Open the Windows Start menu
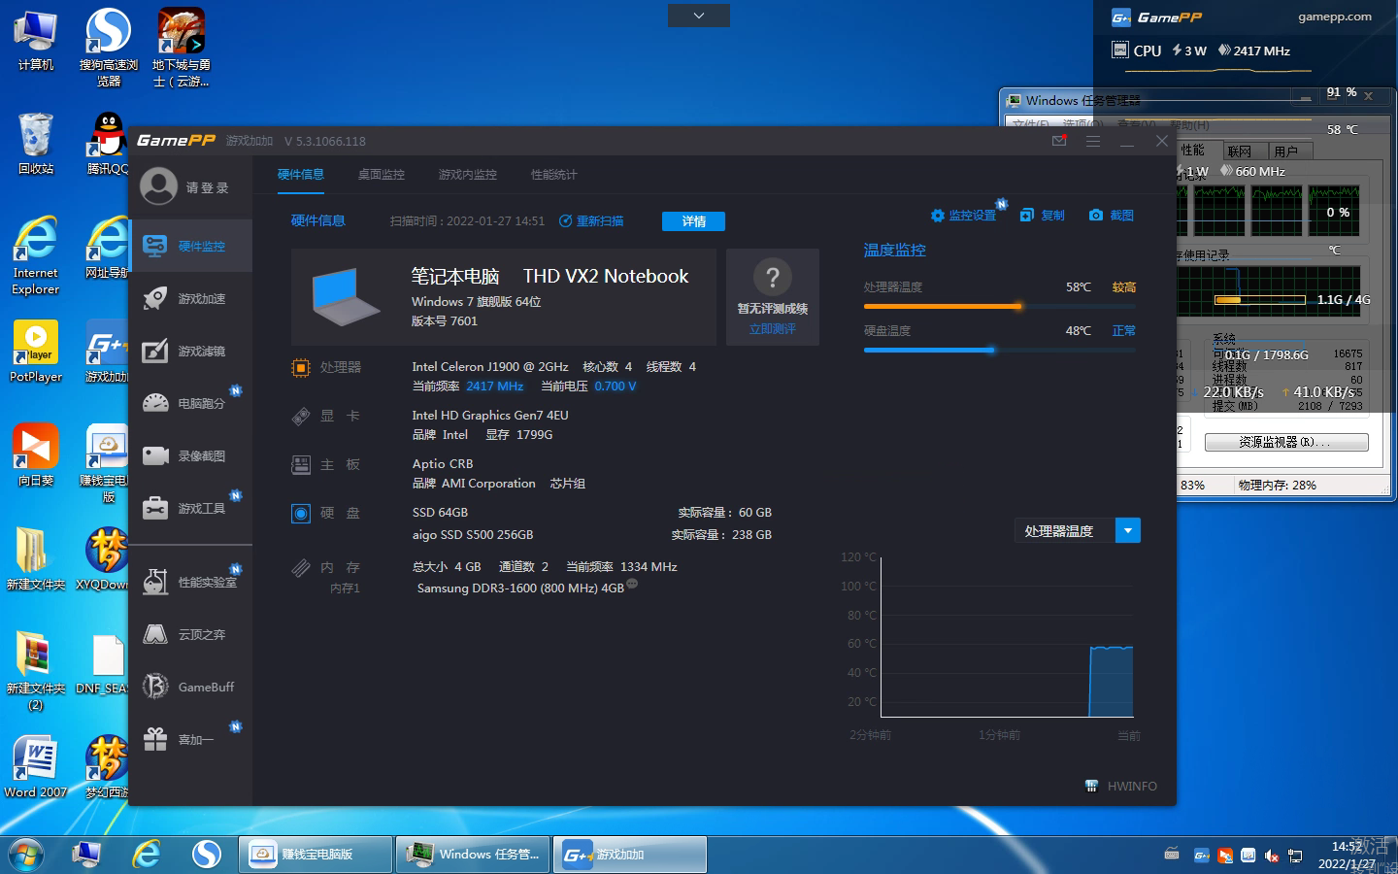This screenshot has width=1398, height=874. [x=26, y=855]
